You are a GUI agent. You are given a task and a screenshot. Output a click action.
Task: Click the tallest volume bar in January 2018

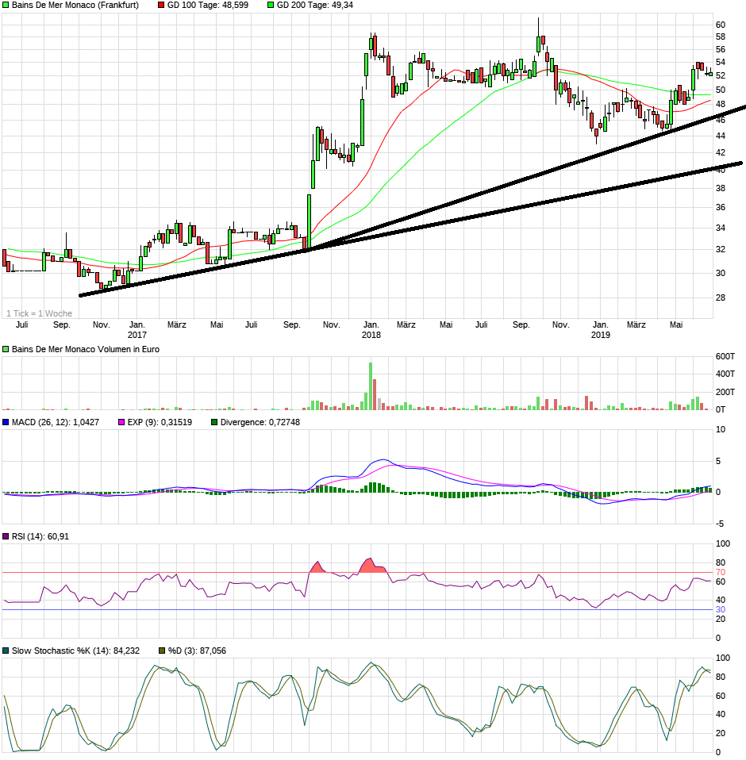(x=371, y=386)
